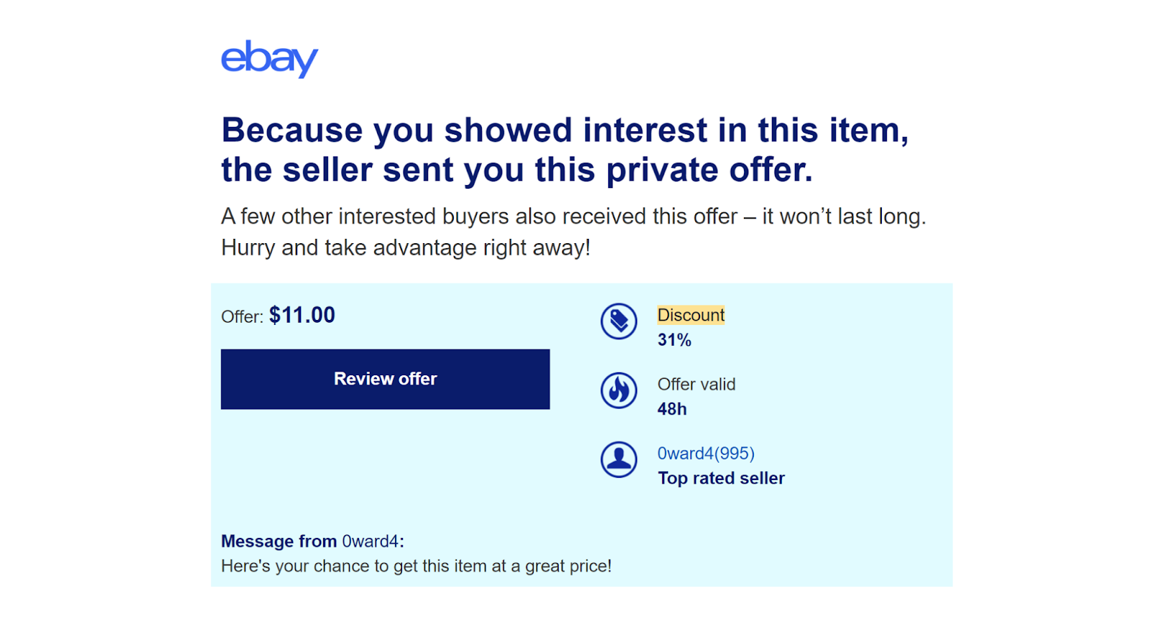Click '0ward4' name in message heading

371,541
